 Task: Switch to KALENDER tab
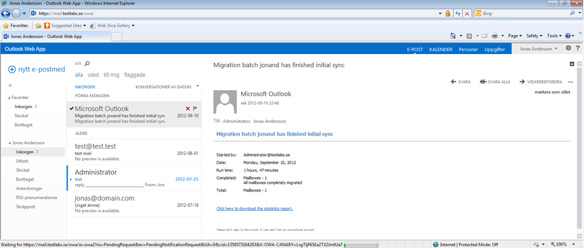(x=441, y=49)
